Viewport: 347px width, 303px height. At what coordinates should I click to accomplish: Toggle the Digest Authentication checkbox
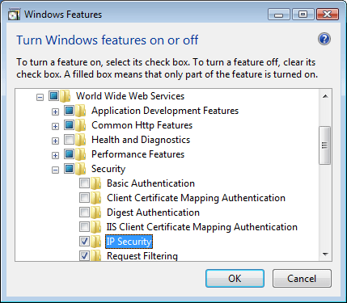pyautogui.click(x=84, y=213)
